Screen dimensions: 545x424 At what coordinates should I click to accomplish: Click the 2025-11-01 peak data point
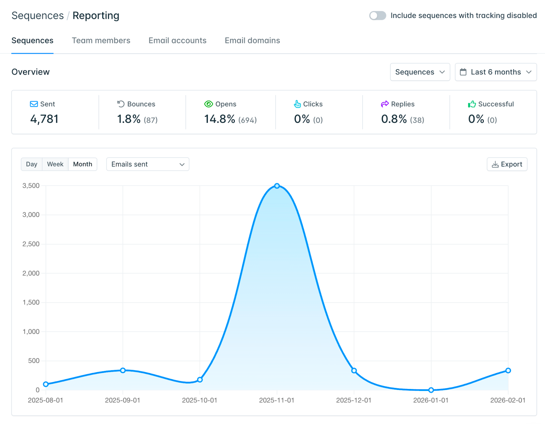coord(277,186)
